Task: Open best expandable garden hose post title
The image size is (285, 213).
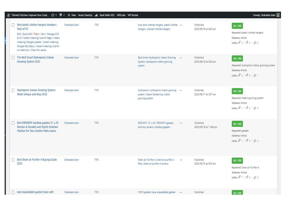Action: (35, 192)
